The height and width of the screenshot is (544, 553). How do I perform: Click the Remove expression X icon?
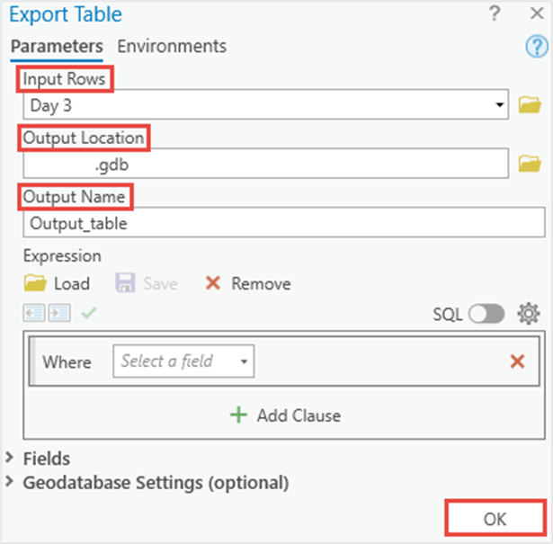tap(212, 283)
